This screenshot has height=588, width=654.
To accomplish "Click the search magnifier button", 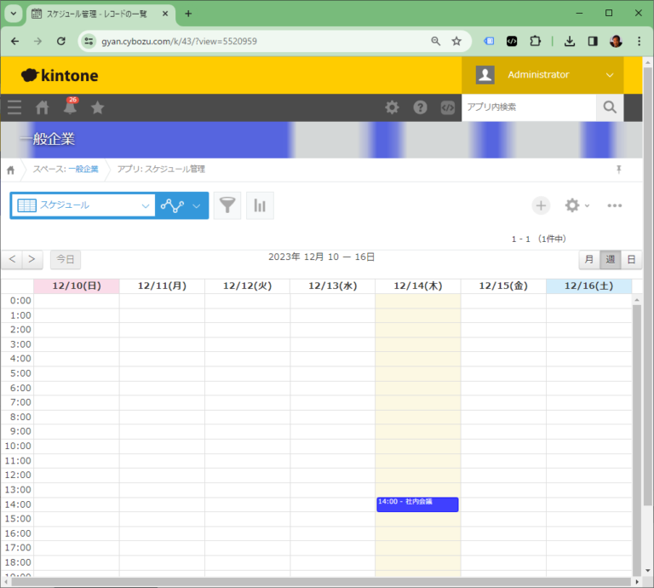I will click(610, 107).
